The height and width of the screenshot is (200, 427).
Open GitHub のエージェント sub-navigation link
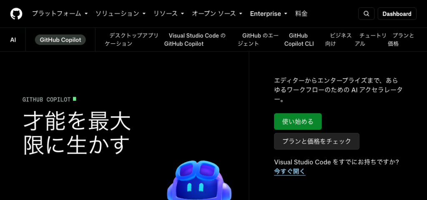258,40
